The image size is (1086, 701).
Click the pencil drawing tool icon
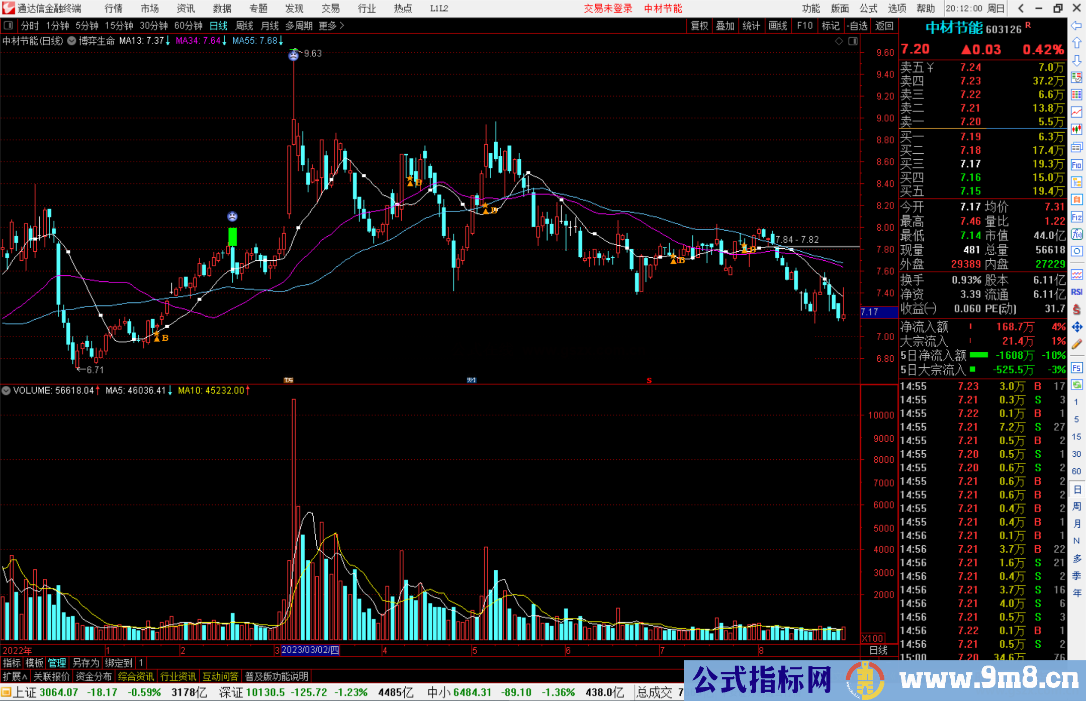tap(1076, 344)
